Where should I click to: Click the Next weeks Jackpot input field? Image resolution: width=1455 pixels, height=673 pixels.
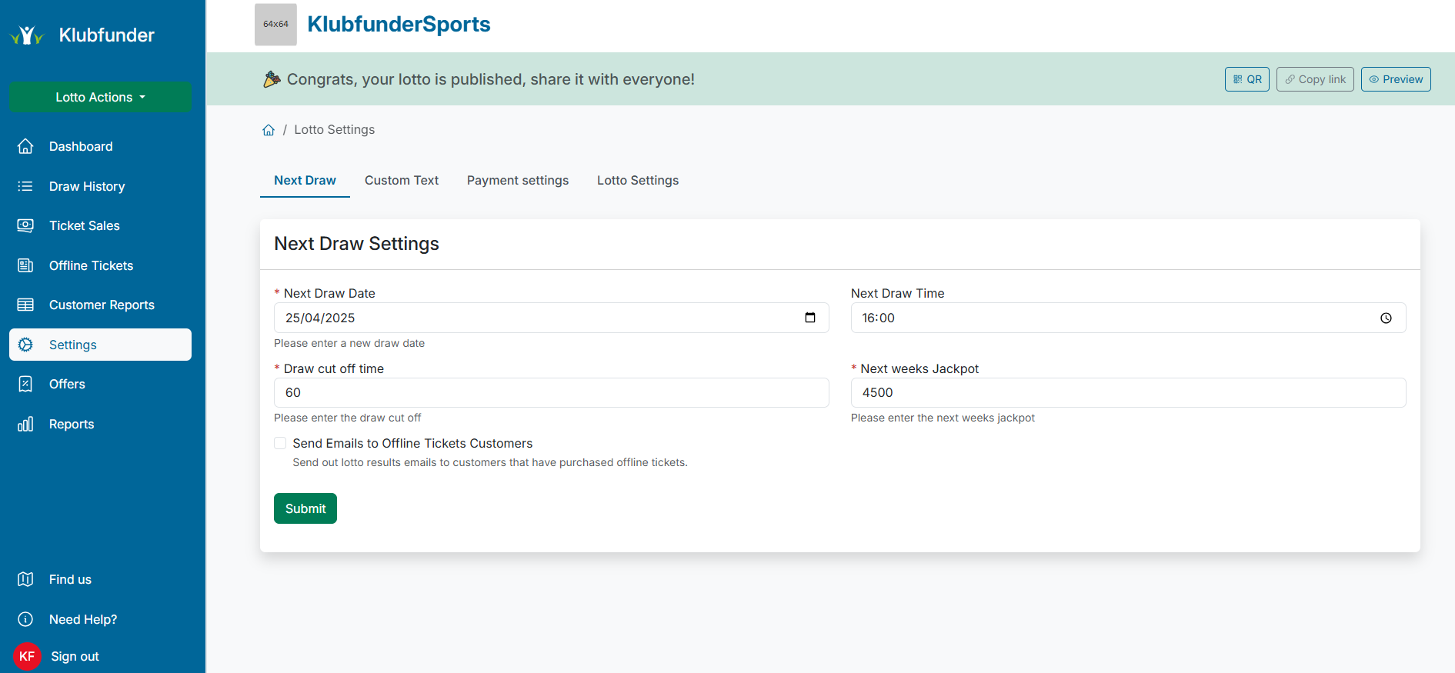[x=1127, y=392]
